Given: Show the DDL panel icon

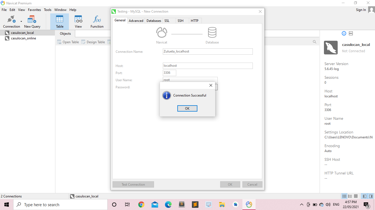Looking at the screenshot, I should click(x=351, y=33).
